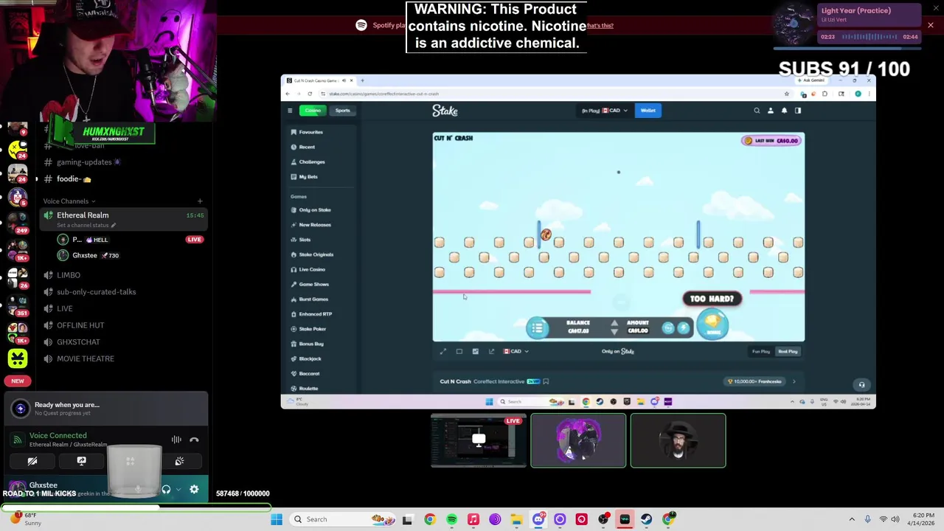
Task: Open the In Play CAD currency dropdown
Action: tap(605, 111)
